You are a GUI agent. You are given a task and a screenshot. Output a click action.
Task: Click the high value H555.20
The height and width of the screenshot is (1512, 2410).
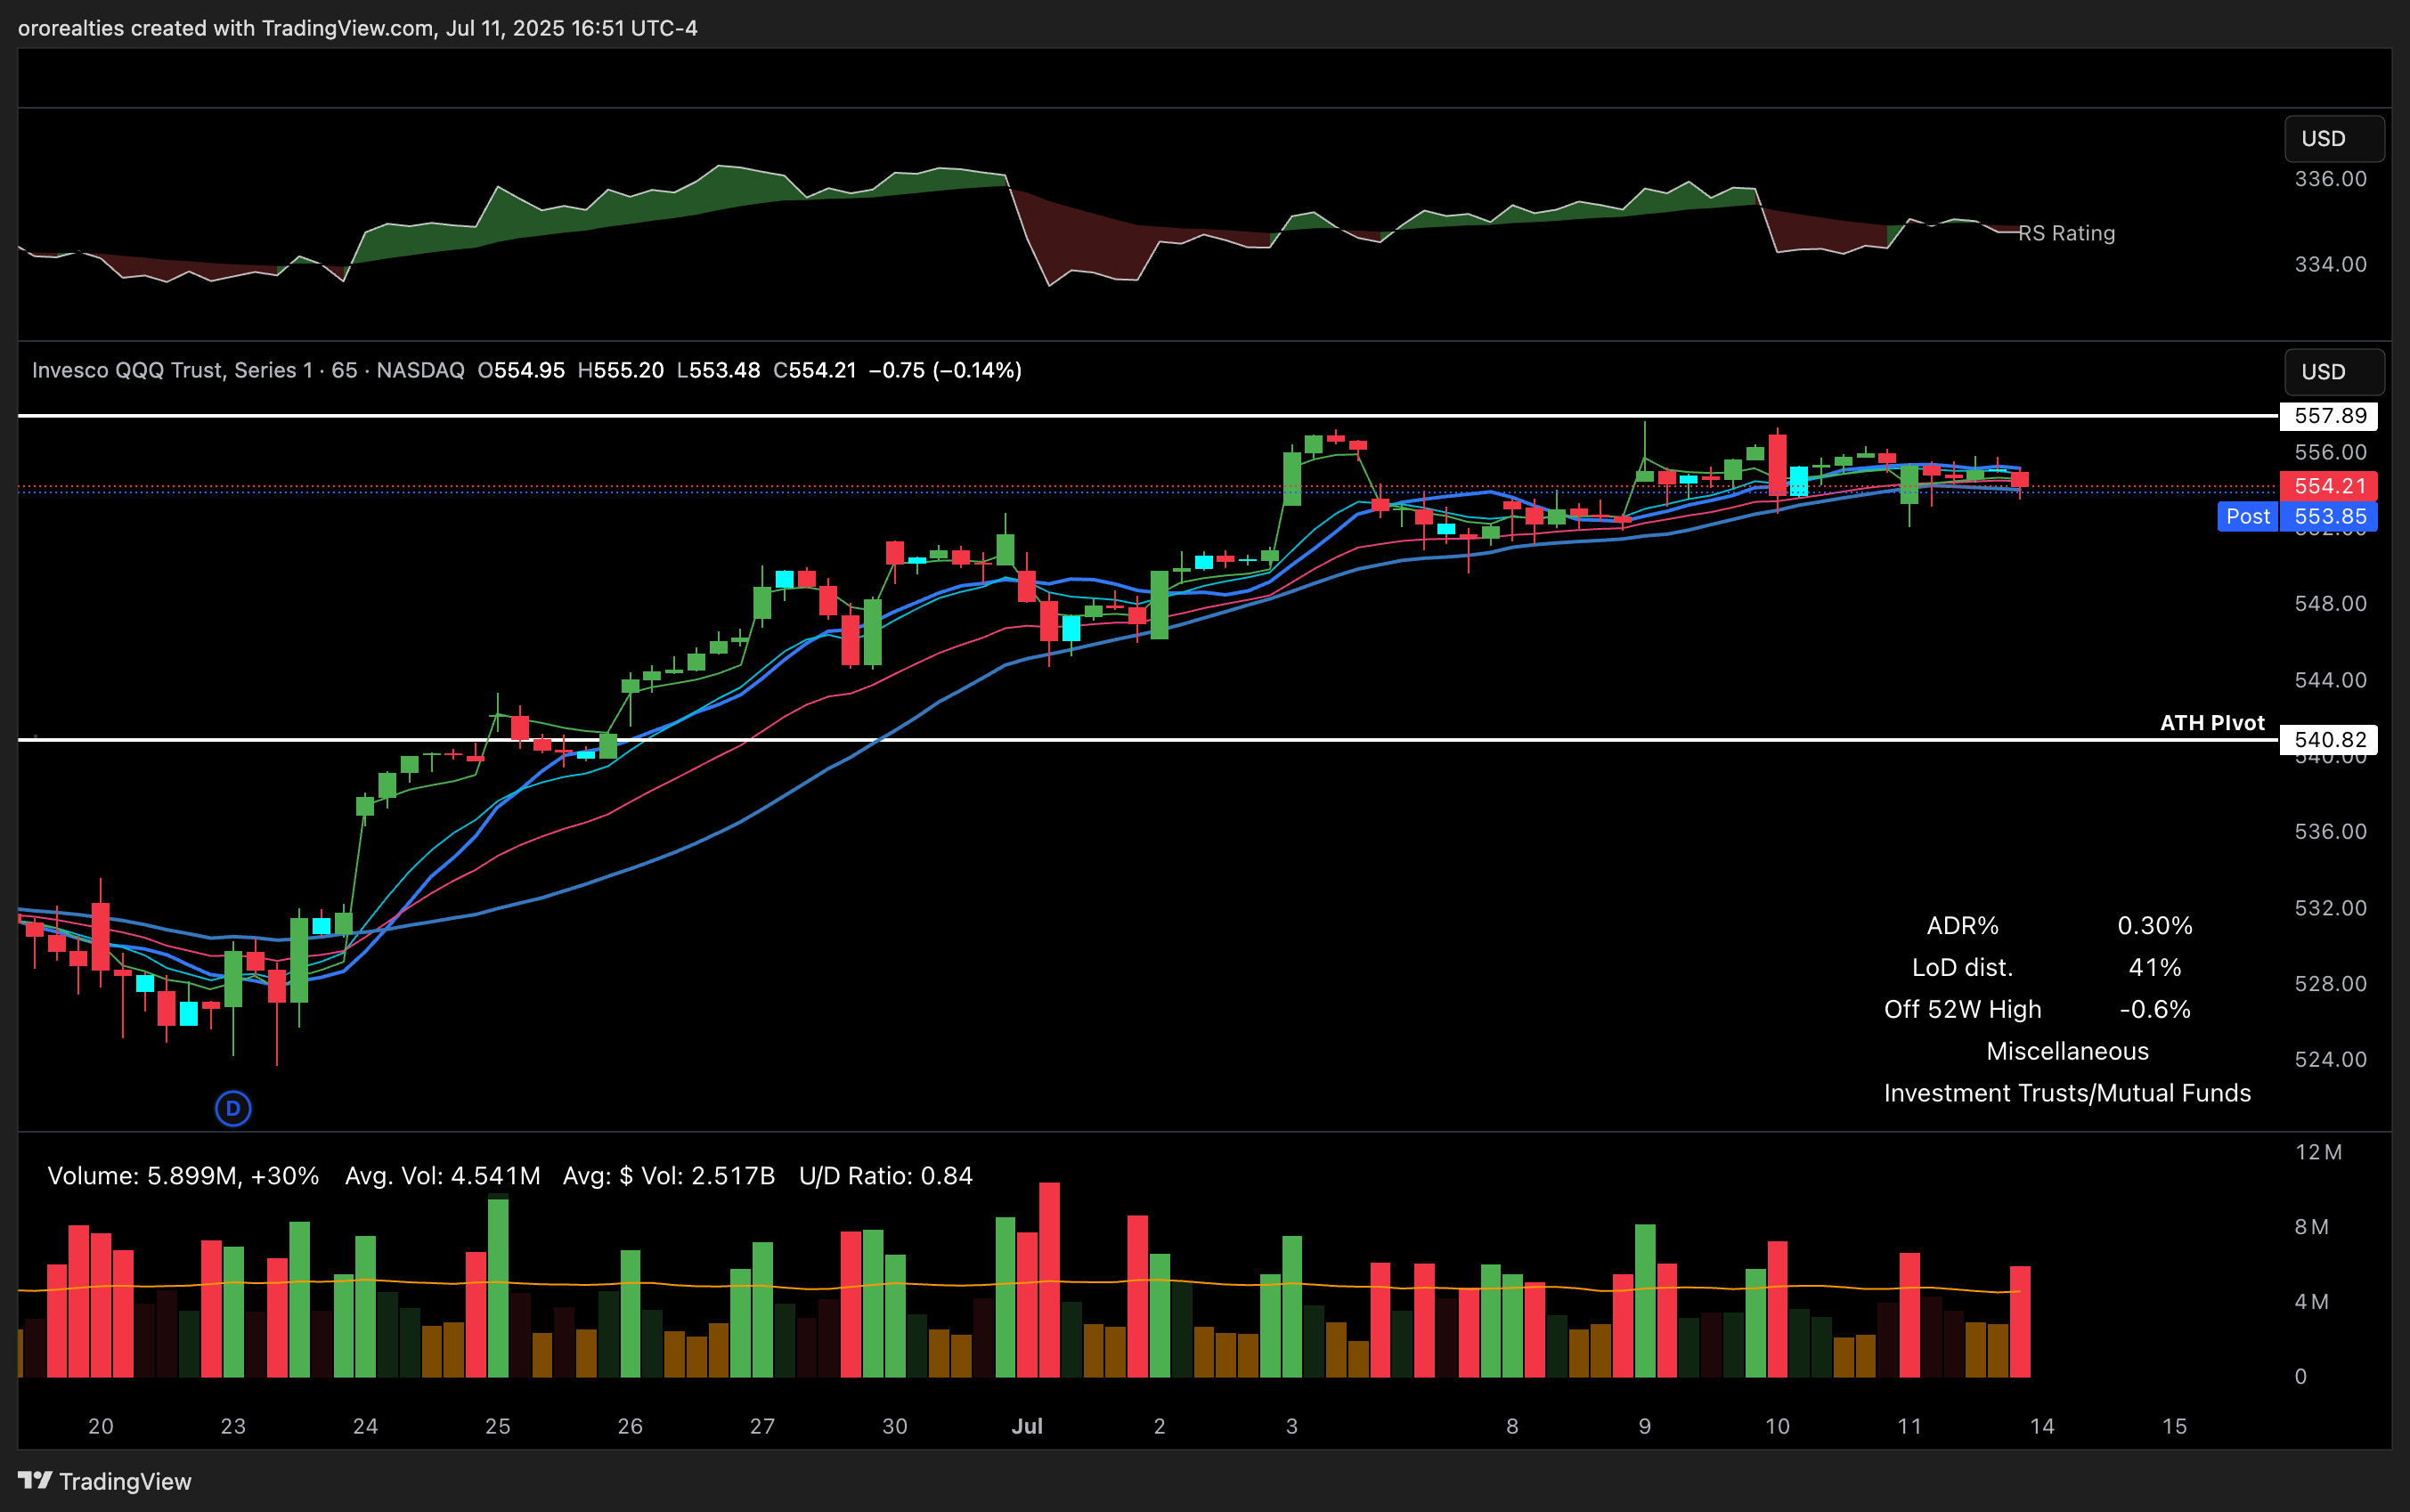[621, 370]
